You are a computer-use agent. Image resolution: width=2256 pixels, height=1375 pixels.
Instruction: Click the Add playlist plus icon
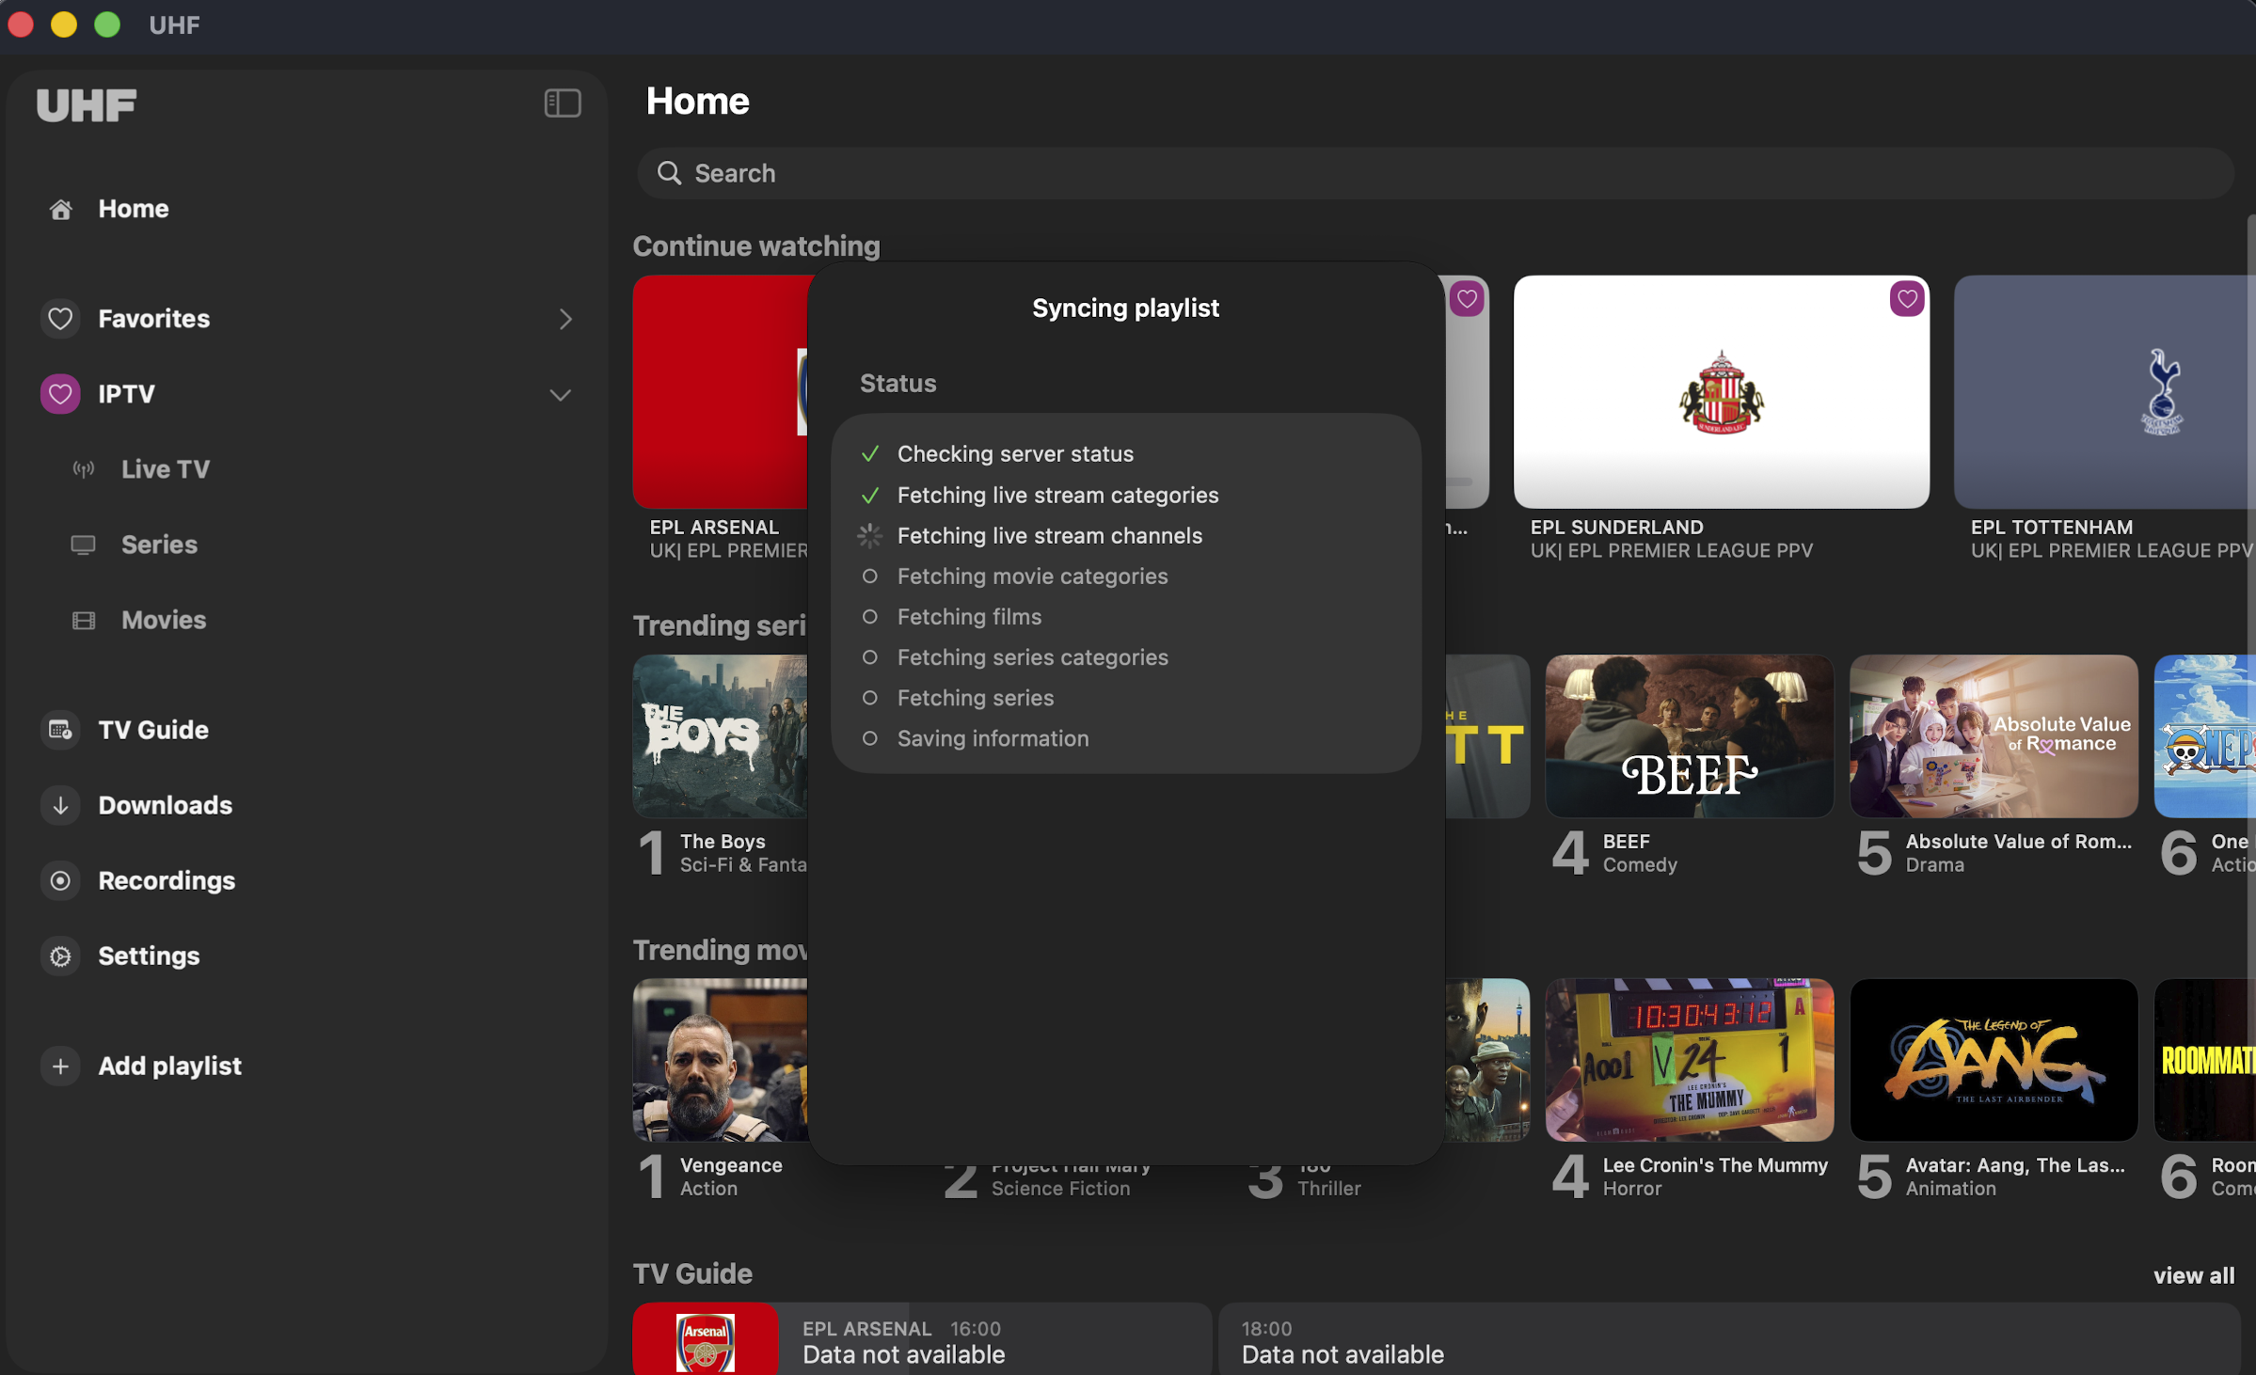60,1066
